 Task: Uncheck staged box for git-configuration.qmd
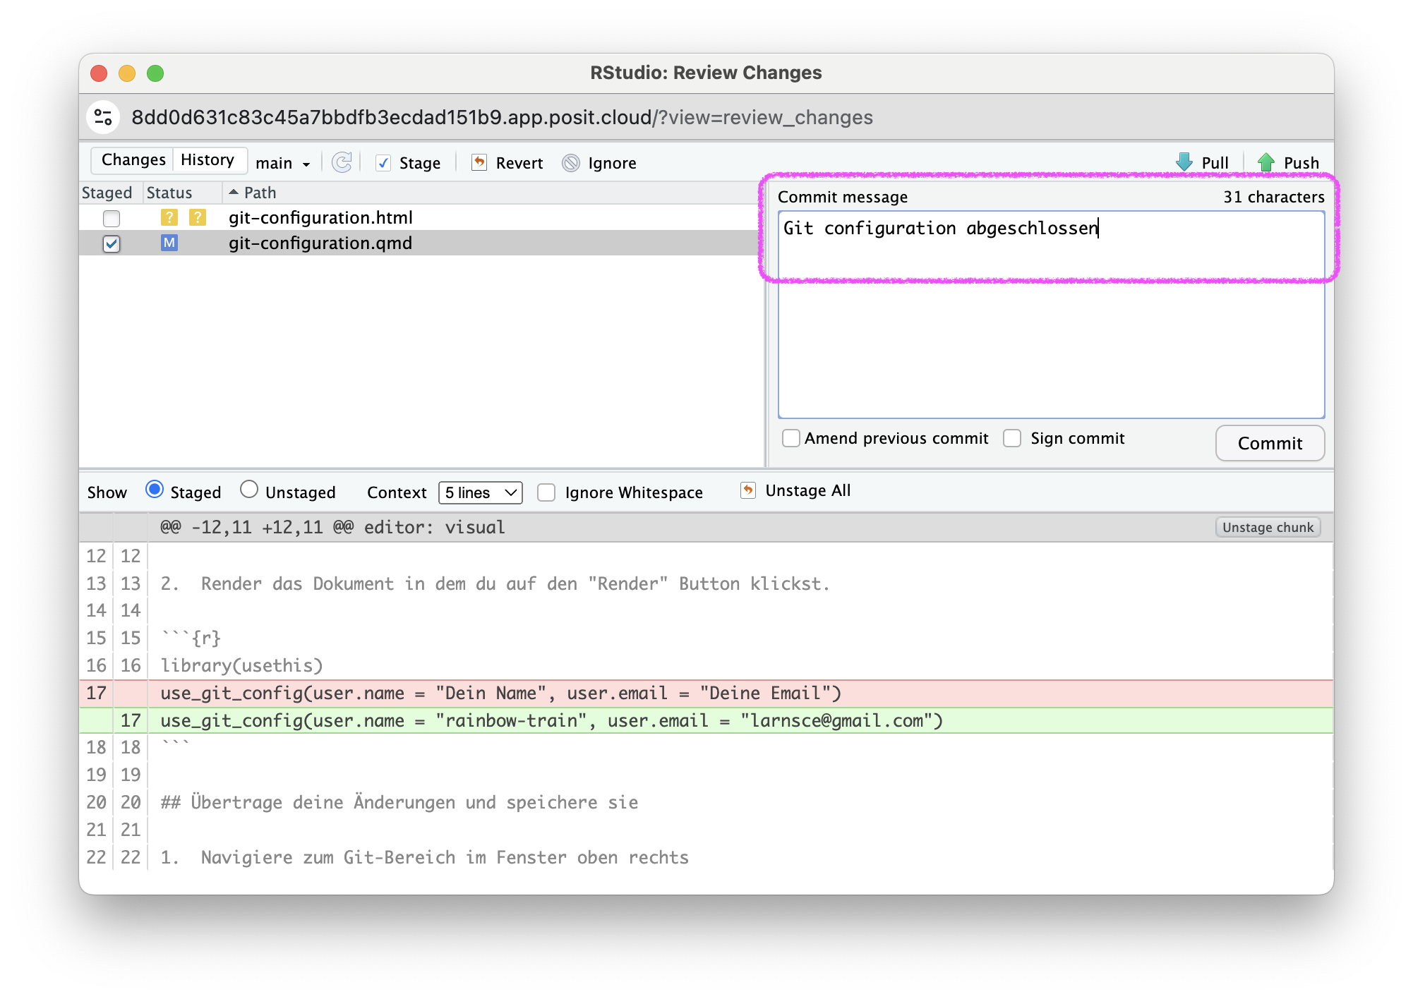pyautogui.click(x=112, y=243)
